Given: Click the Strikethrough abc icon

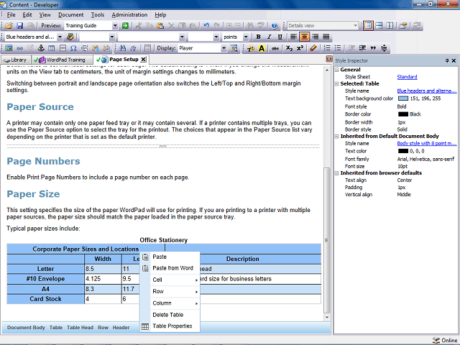Looking at the screenshot, I should click(275, 48).
